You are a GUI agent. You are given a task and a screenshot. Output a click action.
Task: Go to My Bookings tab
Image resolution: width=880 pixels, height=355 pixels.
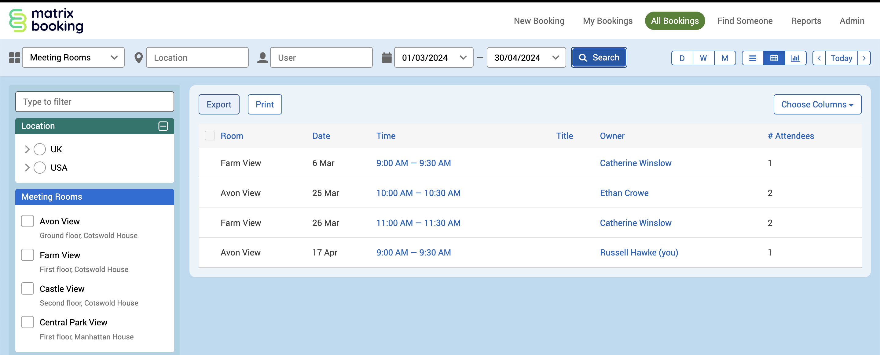coord(607,21)
